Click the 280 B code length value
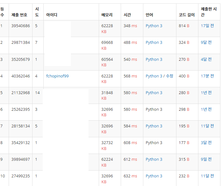This screenshot has height=186, width=221. 184,93
